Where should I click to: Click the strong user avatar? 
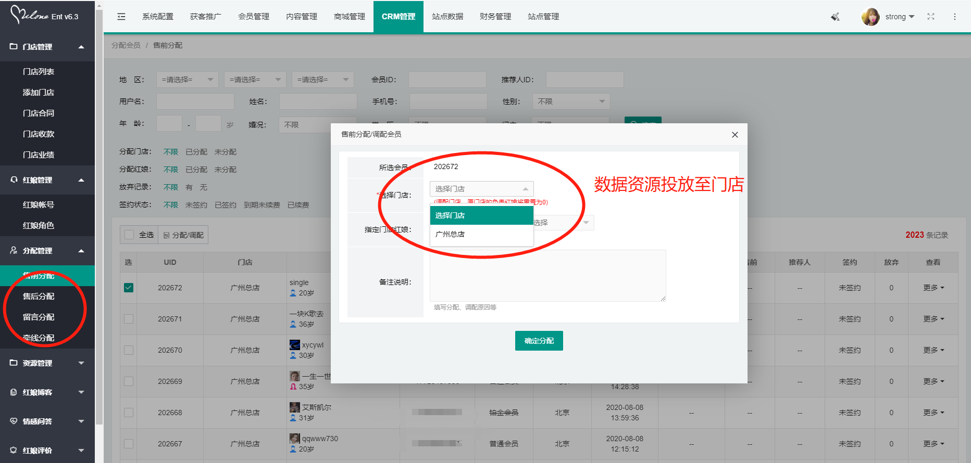[x=870, y=17]
